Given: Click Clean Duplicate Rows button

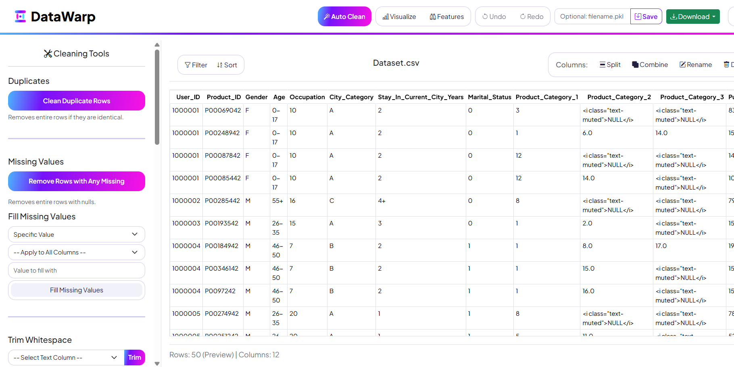Looking at the screenshot, I should pyautogui.click(x=77, y=101).
